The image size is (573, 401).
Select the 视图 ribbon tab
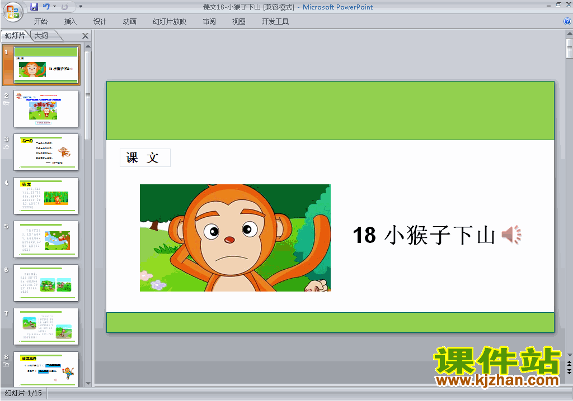(238, 22)
